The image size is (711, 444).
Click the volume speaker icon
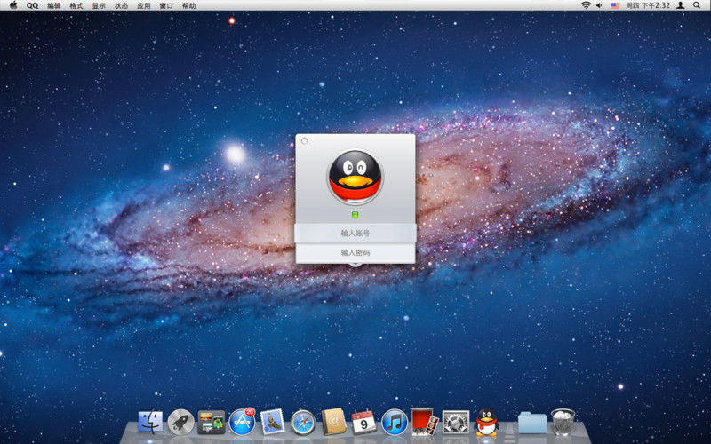[599, 5]
